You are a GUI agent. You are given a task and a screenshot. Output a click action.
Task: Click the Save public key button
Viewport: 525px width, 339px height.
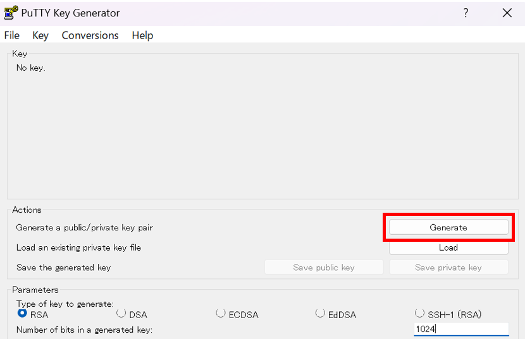pyautogui.click(x=324, y=268)
